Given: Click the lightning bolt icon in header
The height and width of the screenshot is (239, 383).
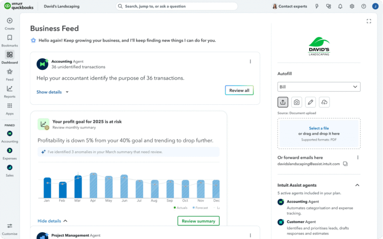Looking at the screenshot, I should click(317, 6).
